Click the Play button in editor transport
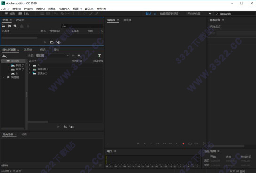The width and height of the screenshot is (256, 173). [144, 143]
